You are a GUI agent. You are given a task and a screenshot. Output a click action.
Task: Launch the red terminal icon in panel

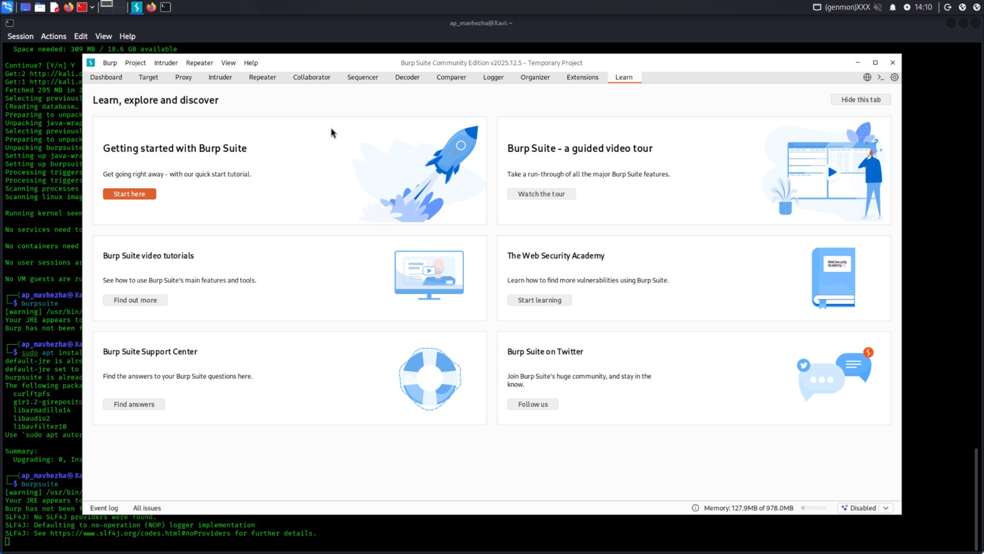click(x=82, y=7)
